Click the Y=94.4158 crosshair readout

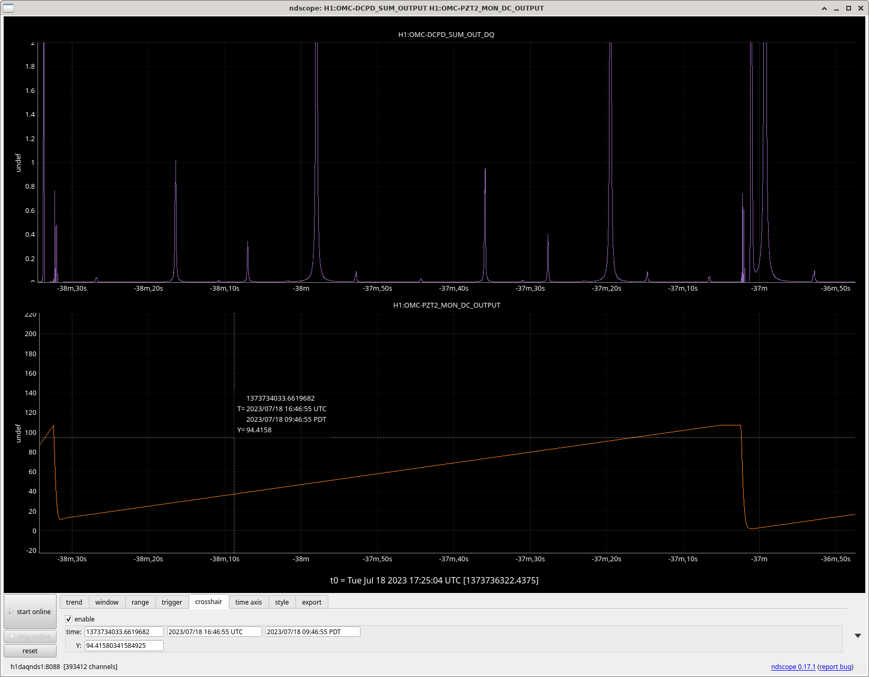pyautogui.click(x=254, y=430)
